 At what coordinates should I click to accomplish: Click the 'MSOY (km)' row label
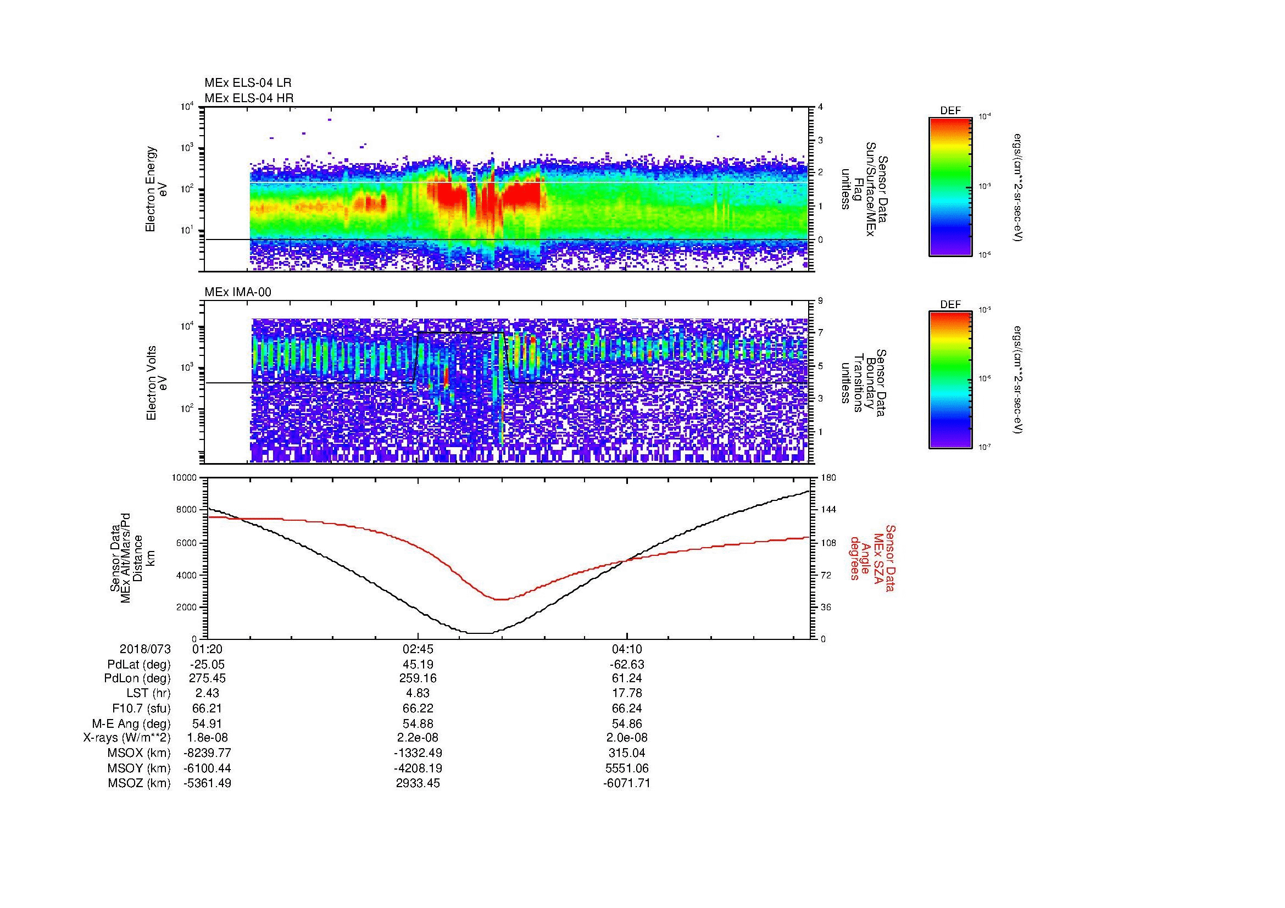(140, 768)
